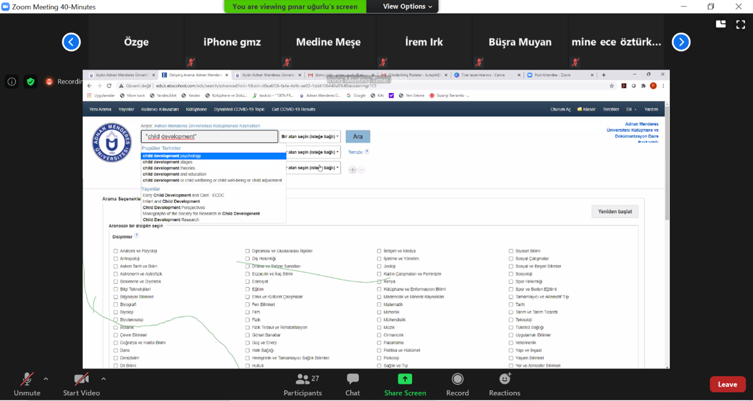Click the Unmute microphone icon
753x401 pixels.
27,379
